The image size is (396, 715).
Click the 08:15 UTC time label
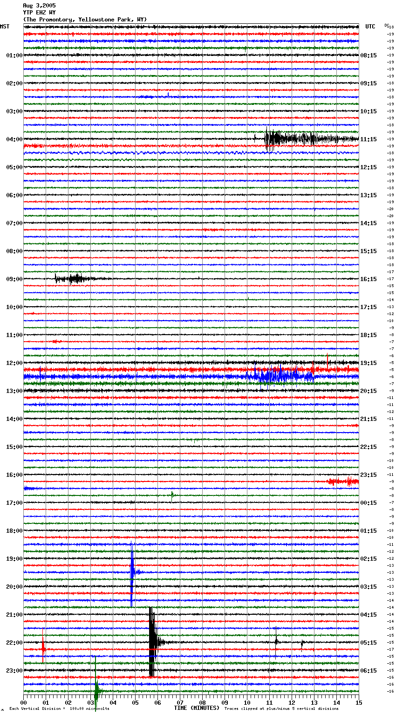tap(369, 55)
